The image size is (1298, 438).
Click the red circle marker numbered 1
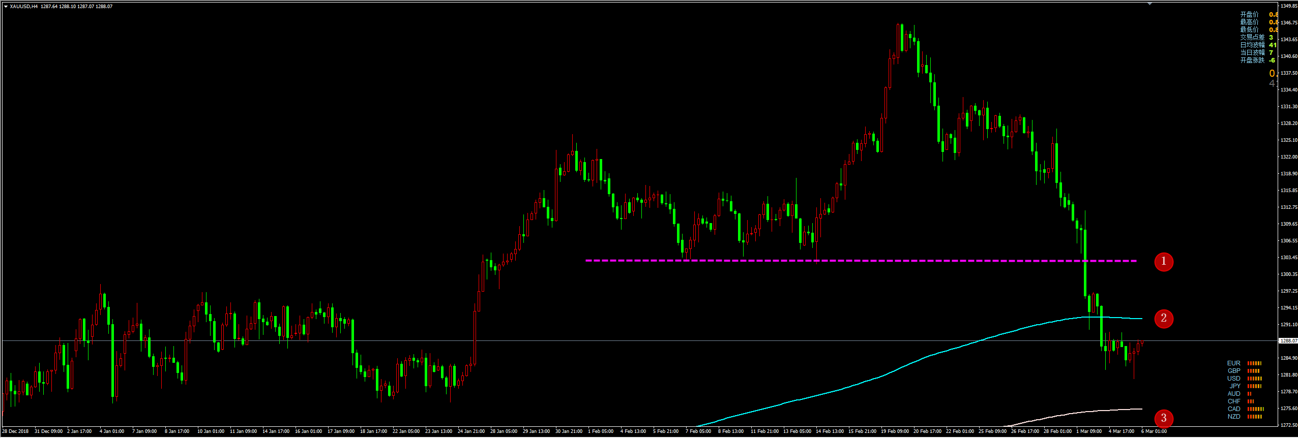click(x=1164, y=262)
